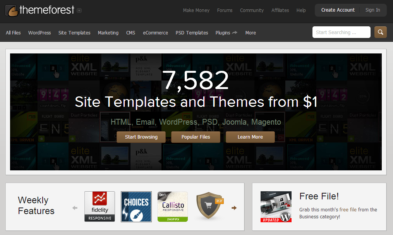Focus the Start Searching field
Screen dimensions: 393x235
point(342,32)
